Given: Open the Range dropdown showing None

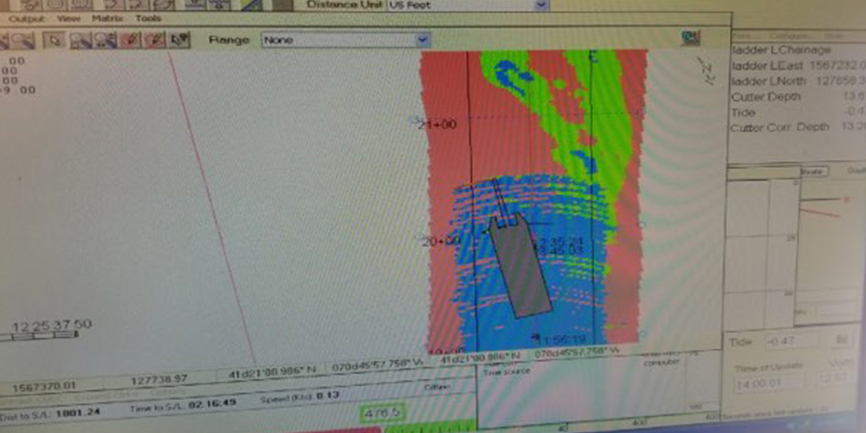Looking at the screenshot, I should [346, 40].
